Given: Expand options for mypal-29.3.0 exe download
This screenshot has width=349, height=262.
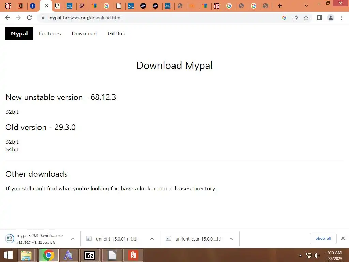Looking at the screenshot, I should click(73, 239).
